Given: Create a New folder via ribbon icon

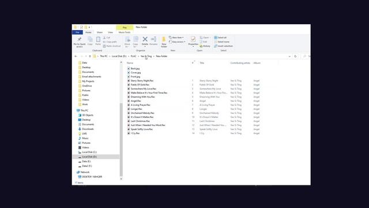Looking at the screenshot, I should point(164,39).
